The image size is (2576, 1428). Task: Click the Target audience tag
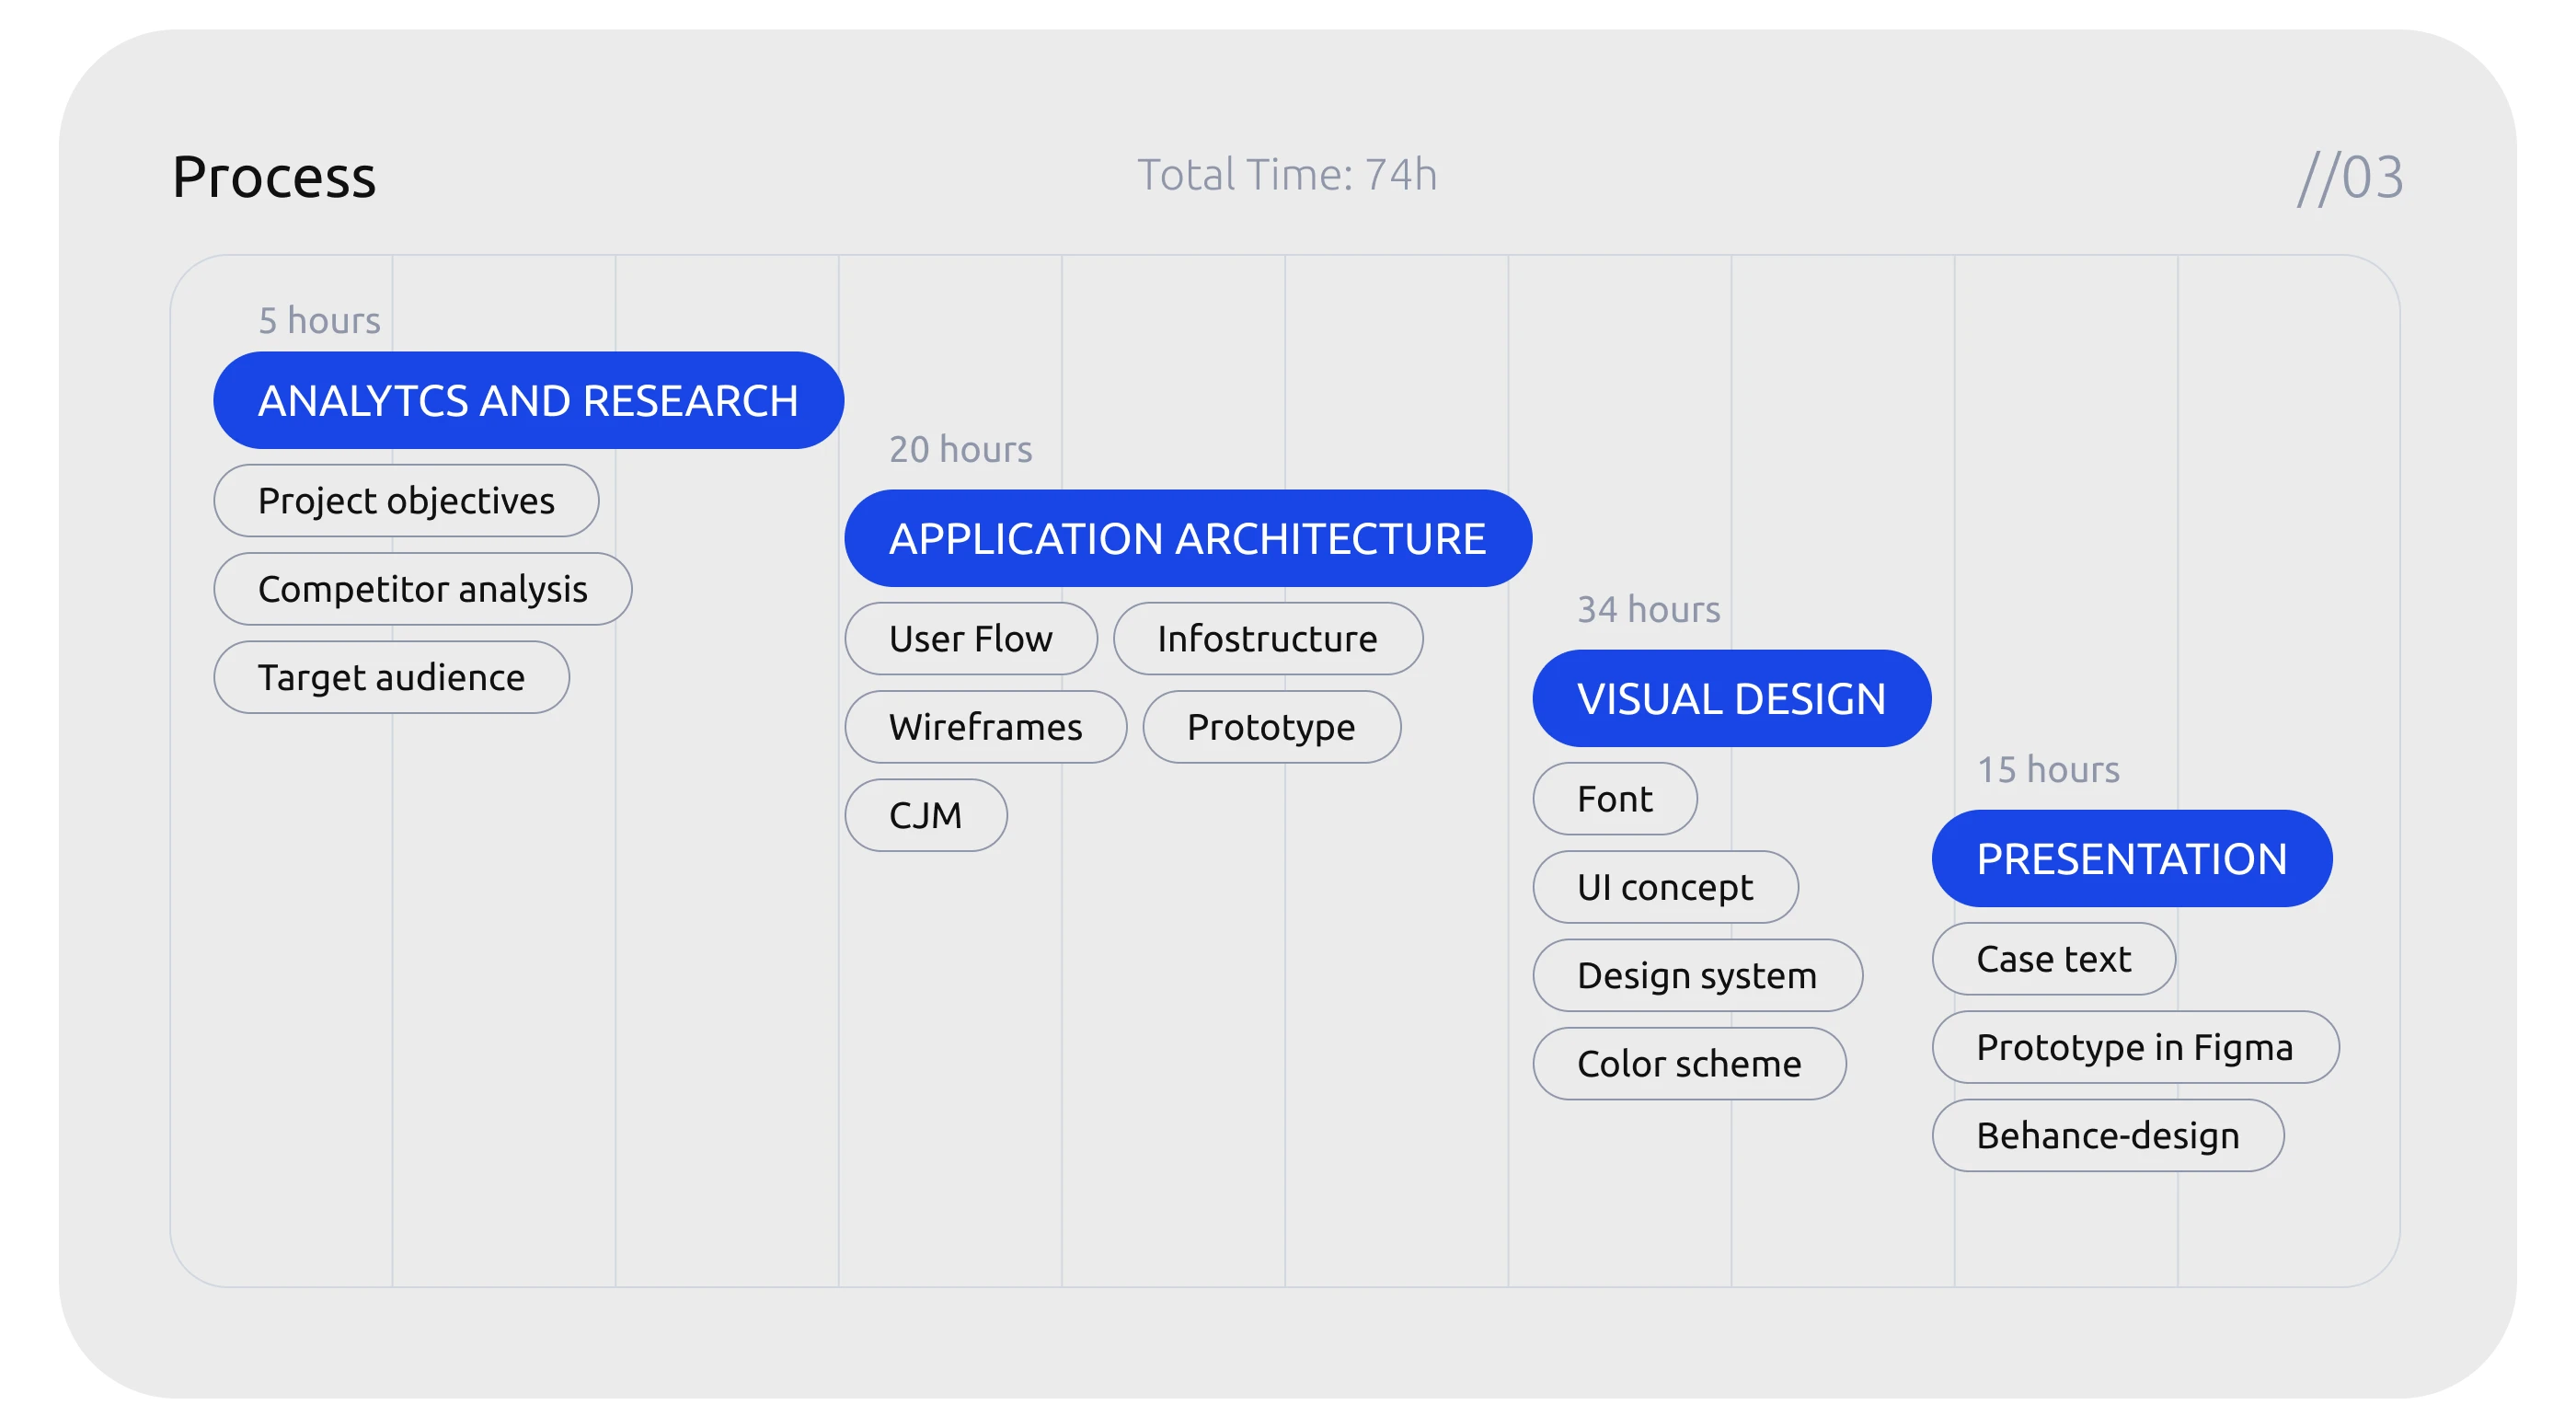(391, 677)
